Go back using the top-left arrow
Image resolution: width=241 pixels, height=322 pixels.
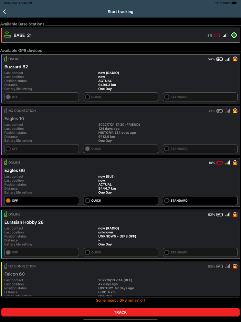[4, 12]
